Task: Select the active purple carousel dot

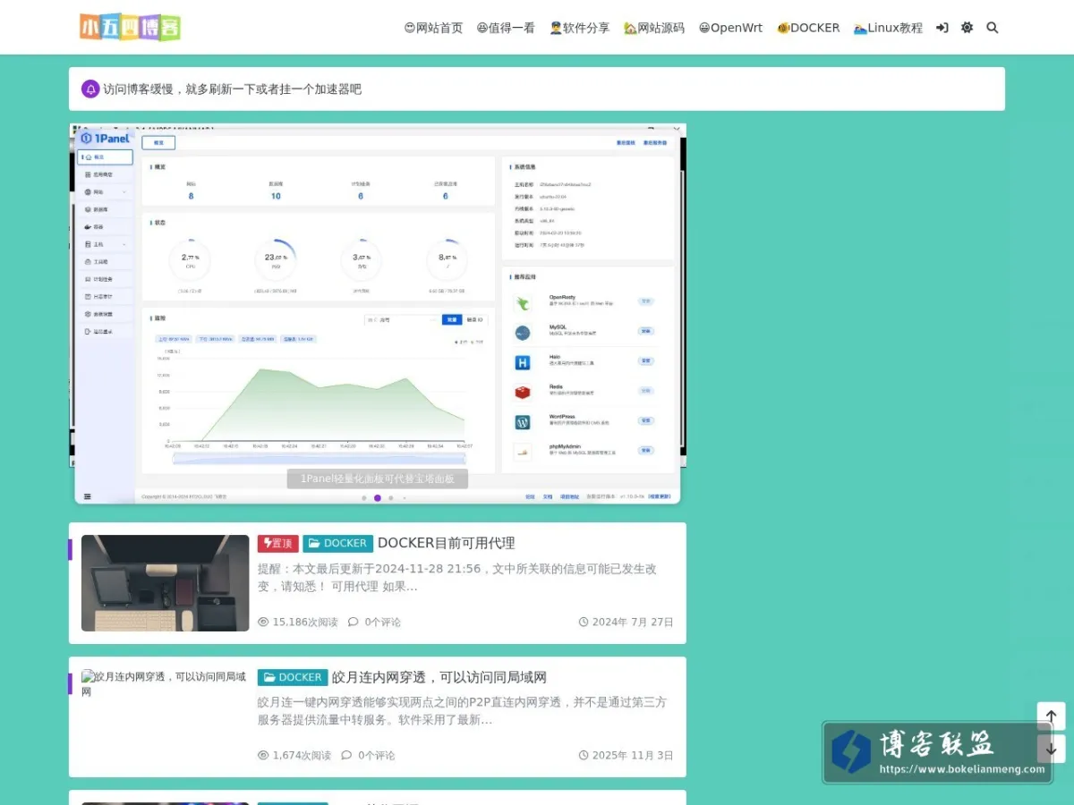Action: (378, 498)
